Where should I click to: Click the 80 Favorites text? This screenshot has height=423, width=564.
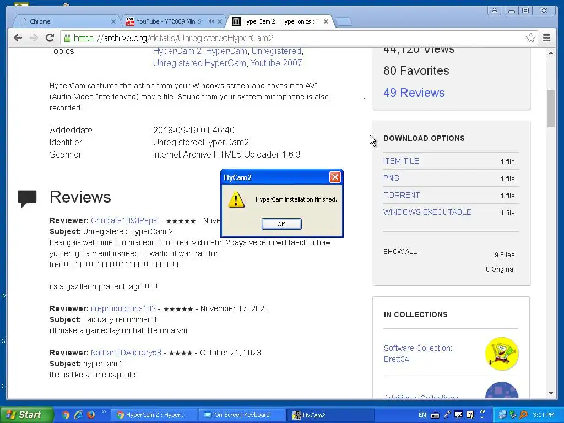click(416, 70)
